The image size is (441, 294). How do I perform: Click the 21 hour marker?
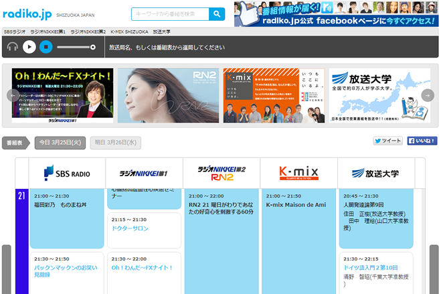pyautogui.click(x=22, y=196)
